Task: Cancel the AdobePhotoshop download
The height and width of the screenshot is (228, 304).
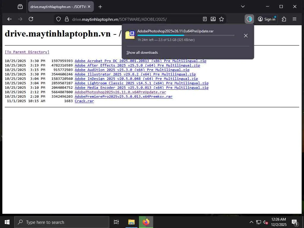Action: [x=246, y=36]
